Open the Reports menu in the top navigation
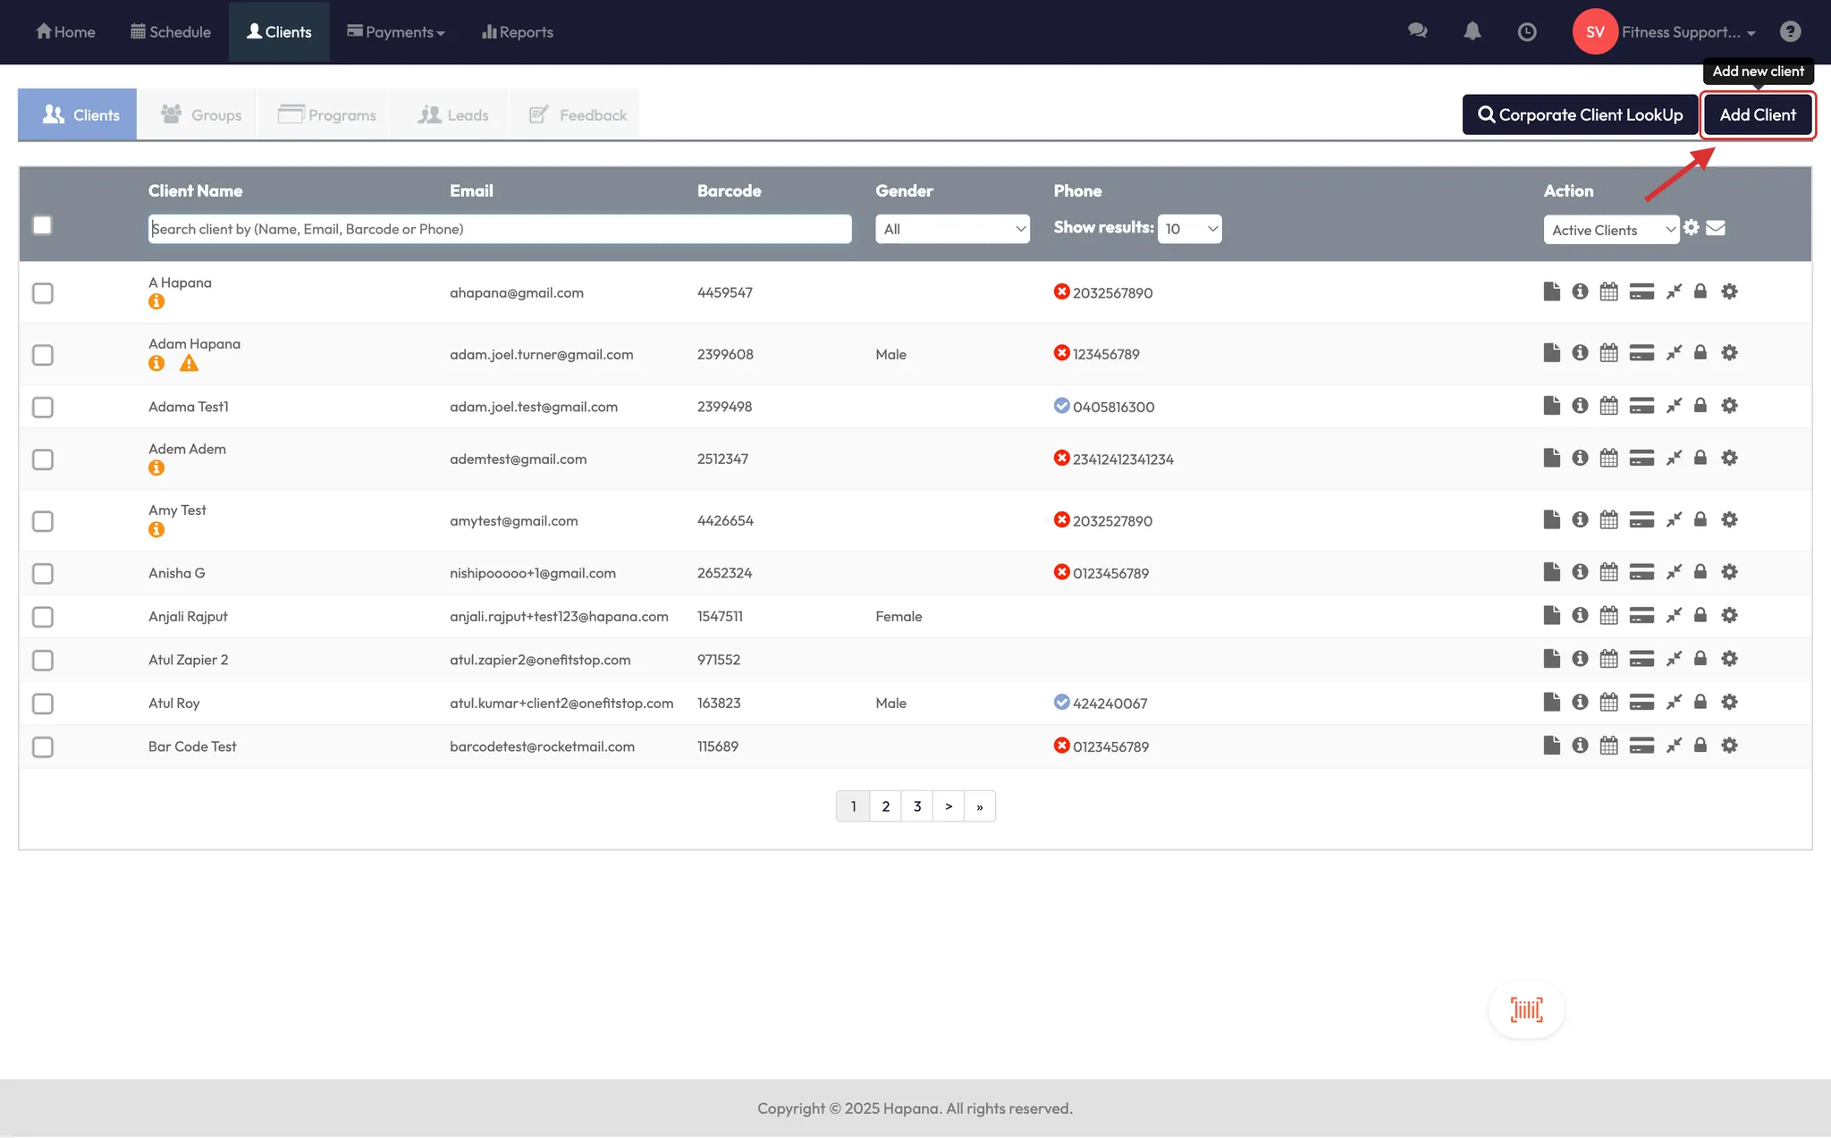The width and height of the screenshot is (1831, 1138). pos(518,32)
